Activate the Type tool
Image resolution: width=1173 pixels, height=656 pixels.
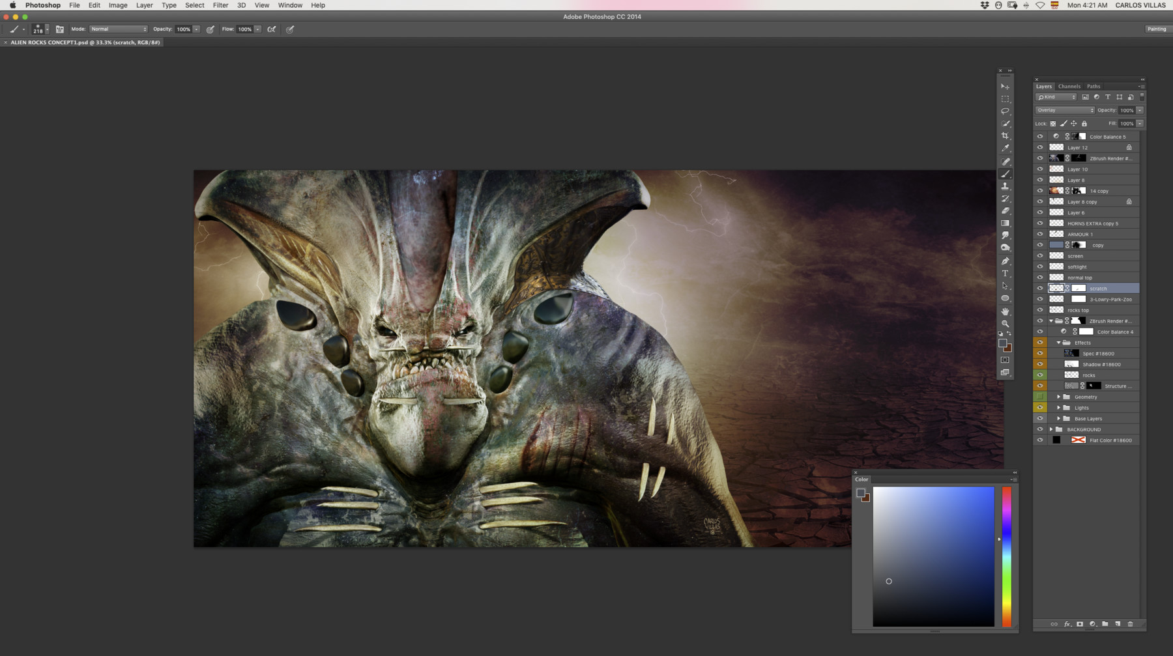pyautogui.click(x=1005, y=274)
